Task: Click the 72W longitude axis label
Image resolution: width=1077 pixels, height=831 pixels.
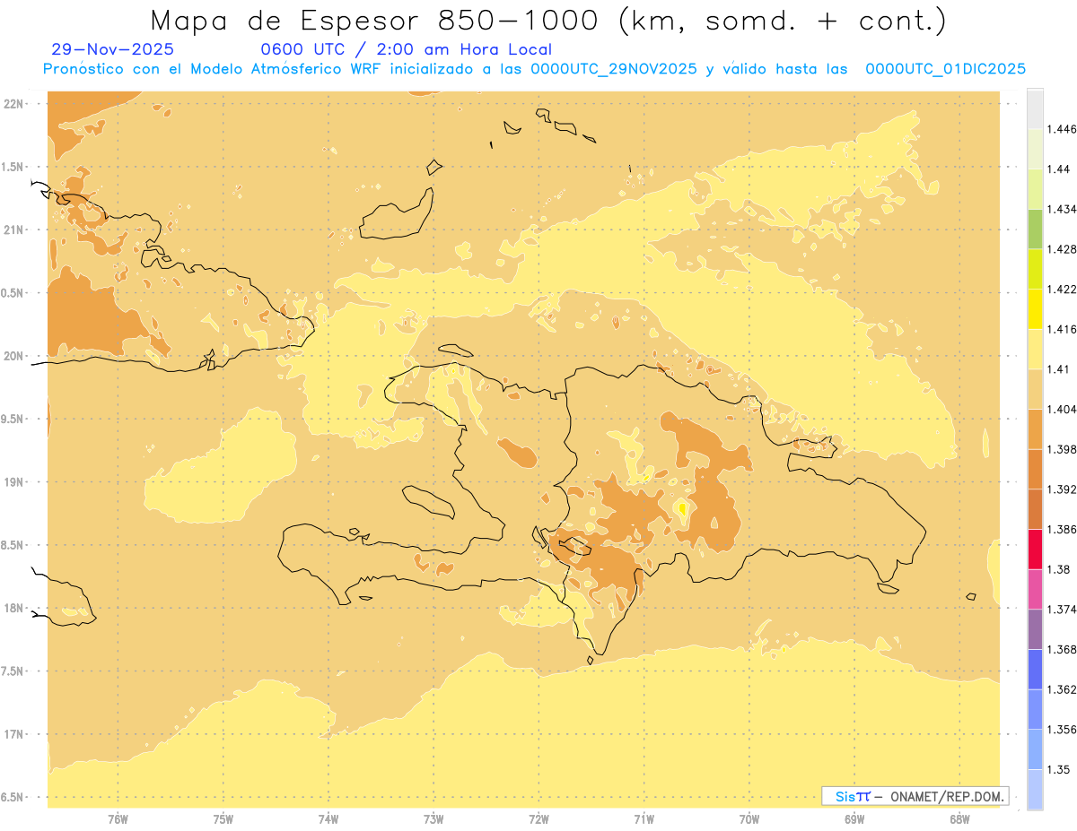Action: pos(538,818)
